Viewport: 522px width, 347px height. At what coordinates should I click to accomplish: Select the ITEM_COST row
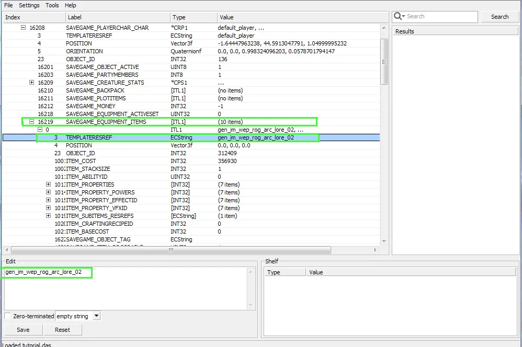tap(81, 161)
